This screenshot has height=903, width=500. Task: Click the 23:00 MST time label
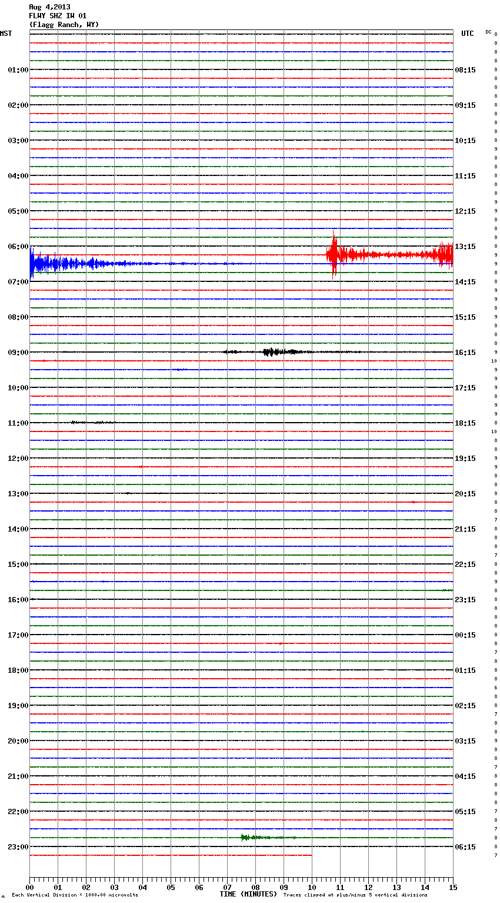(18, 847)
